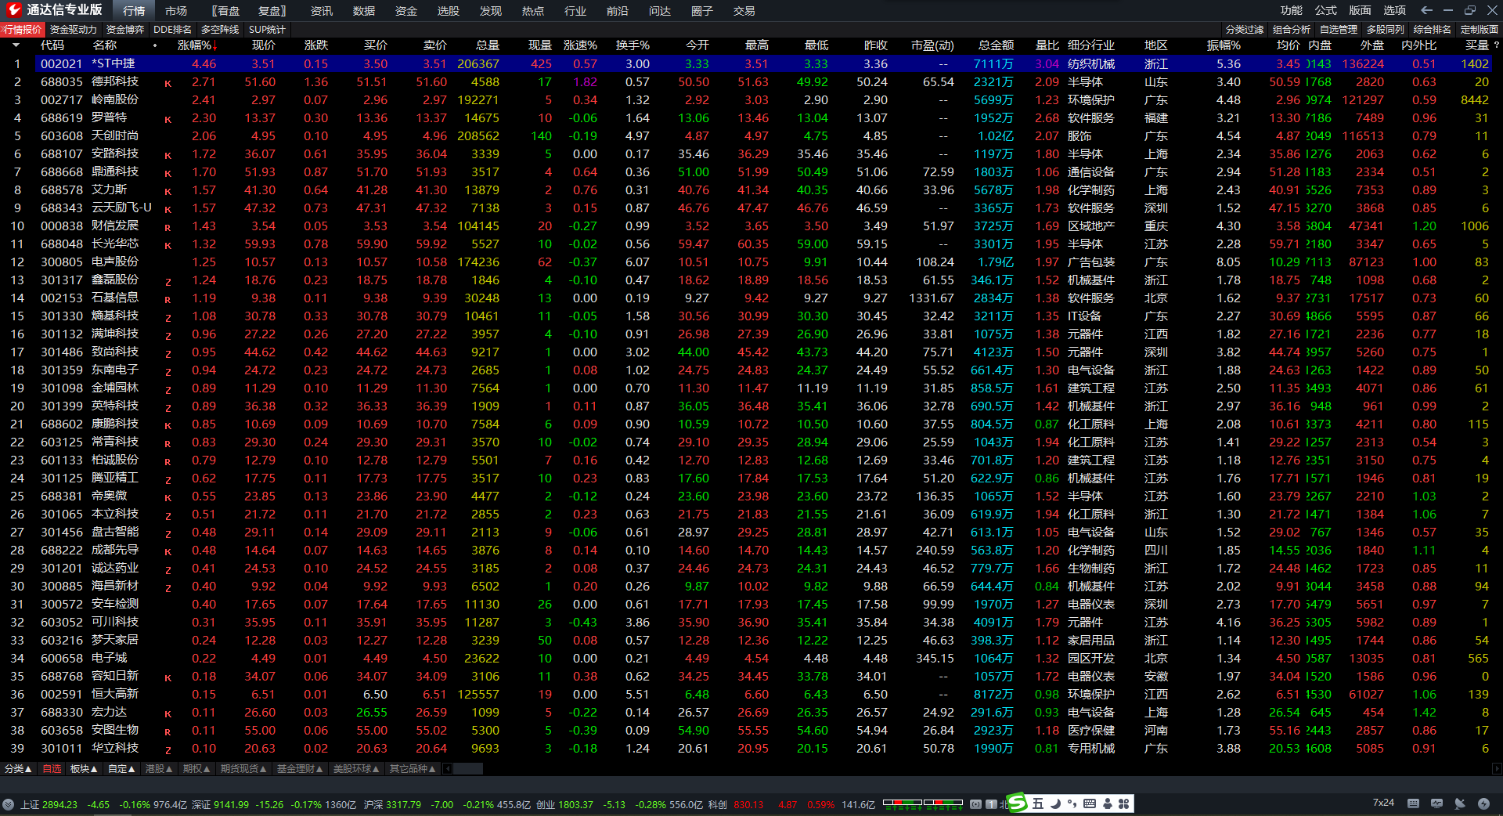The image size is (1503, 816).
Task: Open the 港股 dropdown tab
Action: click(x=160, y=769)
